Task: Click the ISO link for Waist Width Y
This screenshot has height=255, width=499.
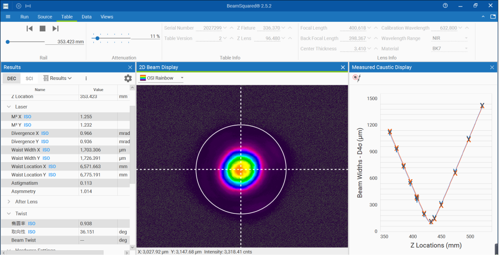Action: tap(46, 158)
